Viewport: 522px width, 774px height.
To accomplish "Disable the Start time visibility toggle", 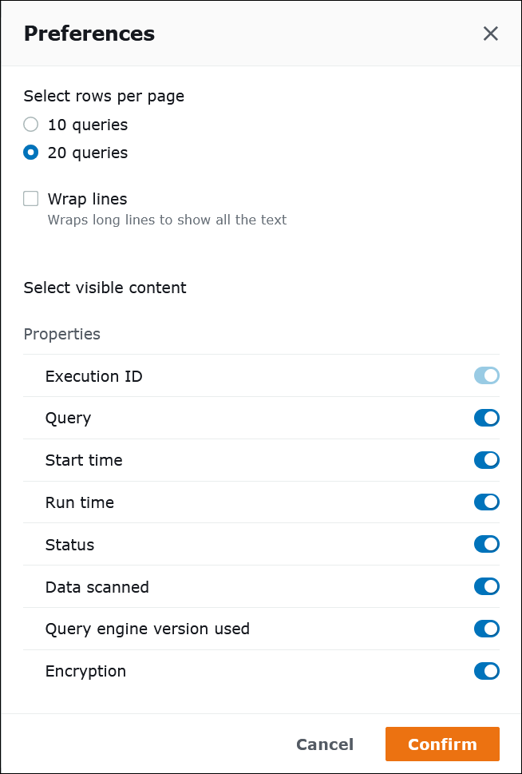I will [x=487, y=460].
